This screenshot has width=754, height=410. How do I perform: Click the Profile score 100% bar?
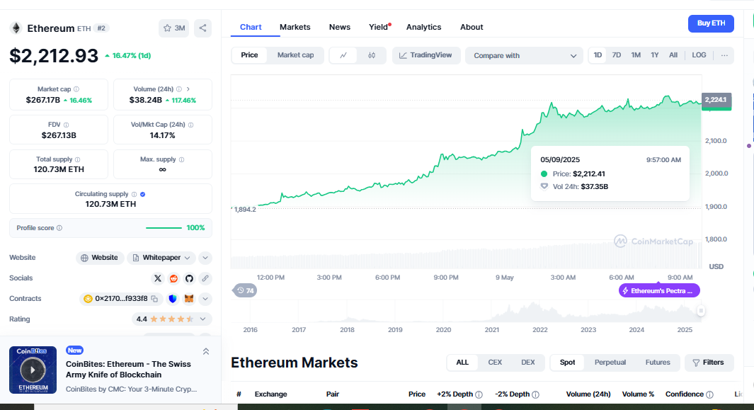click(x=164, y=228)
